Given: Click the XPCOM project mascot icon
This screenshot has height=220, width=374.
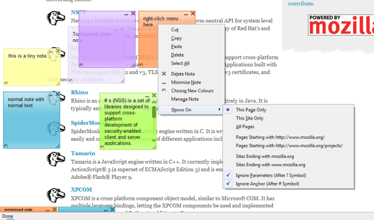Looking at the screenshot, I should (56, 195).
